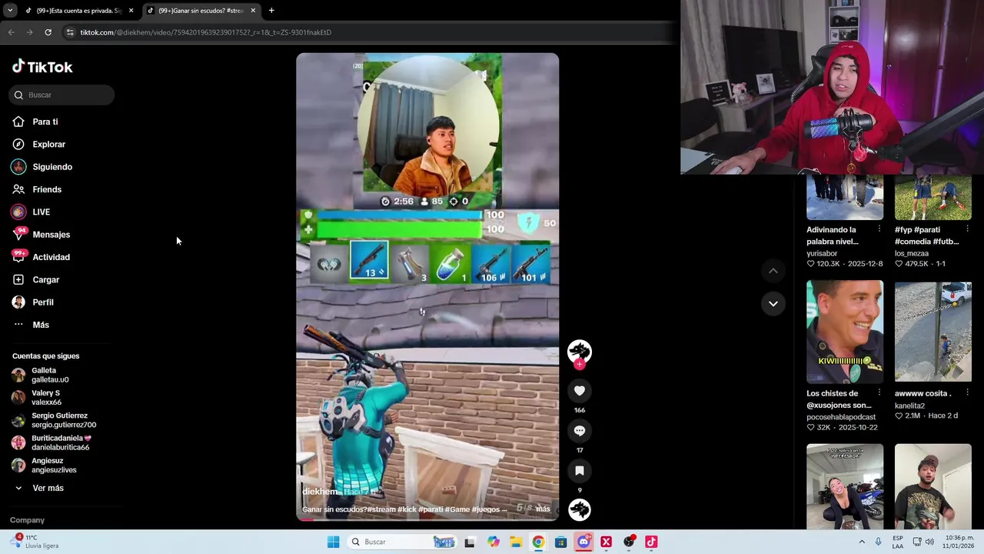Screen dimensions: 984x554
Task: Open Chrome from the taskbar
Action: (x=538, y=542)
